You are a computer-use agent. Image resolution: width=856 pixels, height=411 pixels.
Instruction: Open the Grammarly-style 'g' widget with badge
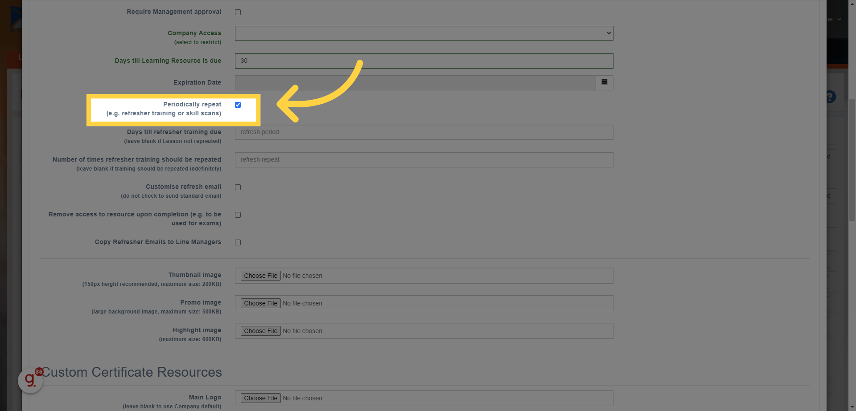pos(30,380)
